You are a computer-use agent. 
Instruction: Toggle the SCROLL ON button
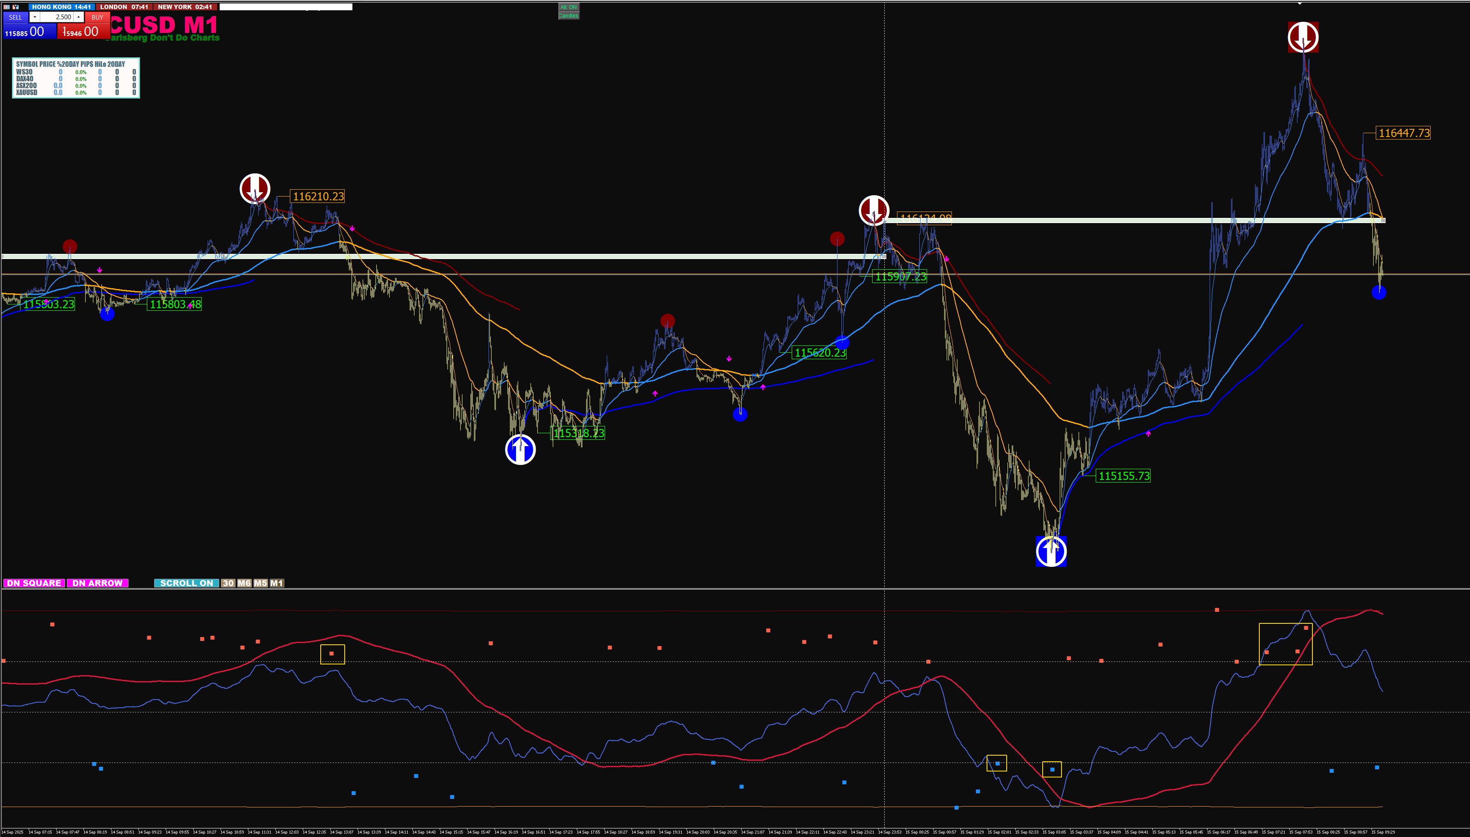pyautogui.click(x=186, y=583)
